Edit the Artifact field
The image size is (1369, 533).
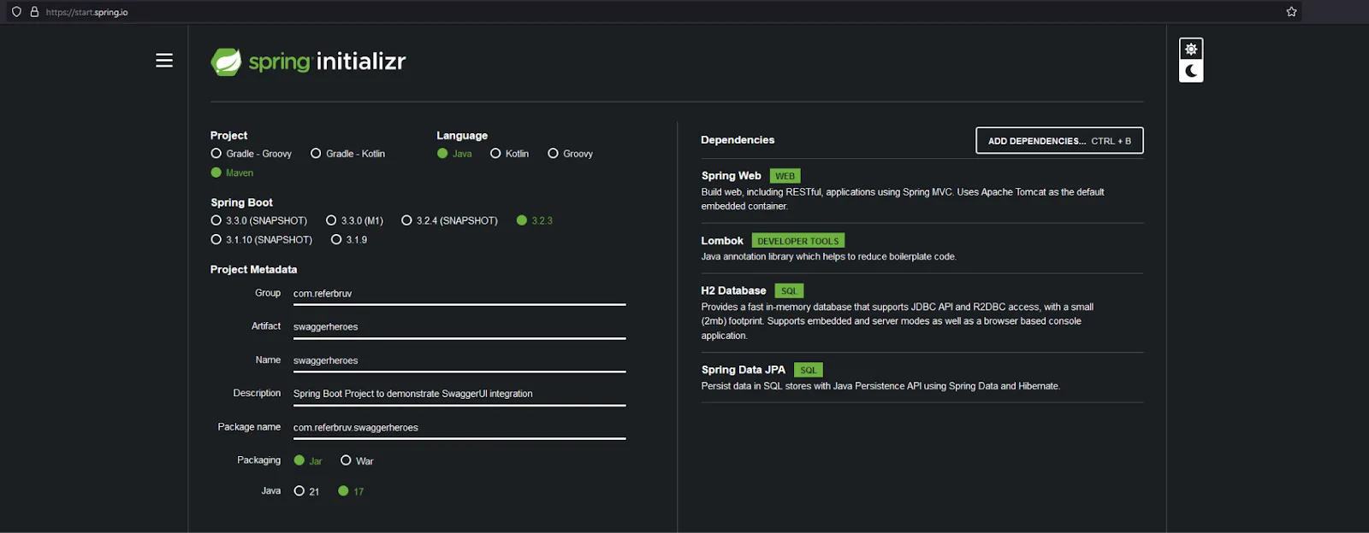(459, 326)
